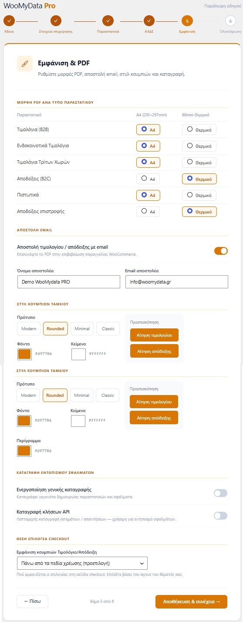Choose A4 for Αποδείξεις (B2C)
The image size is (243, 622).
148,179
